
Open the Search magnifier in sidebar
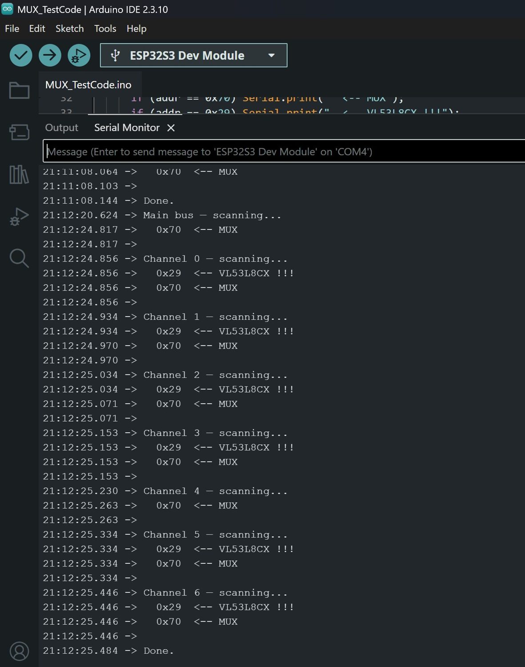coord(19,258)
